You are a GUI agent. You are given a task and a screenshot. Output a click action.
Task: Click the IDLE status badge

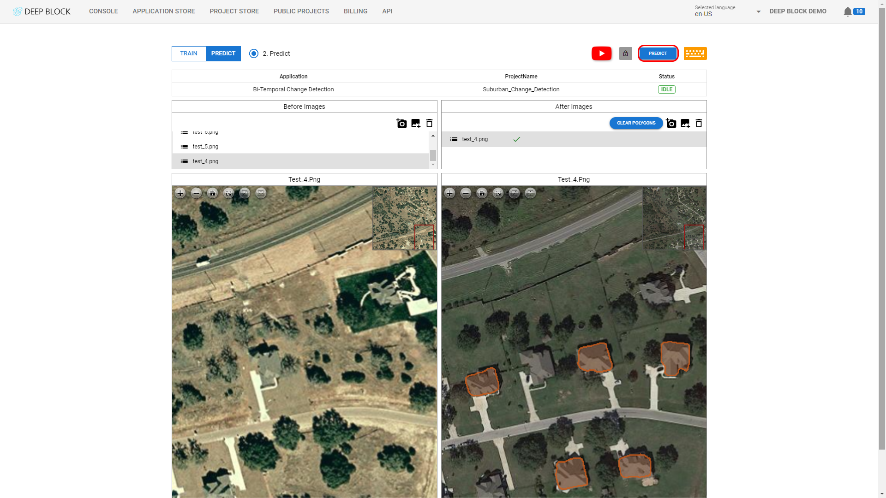666,89
